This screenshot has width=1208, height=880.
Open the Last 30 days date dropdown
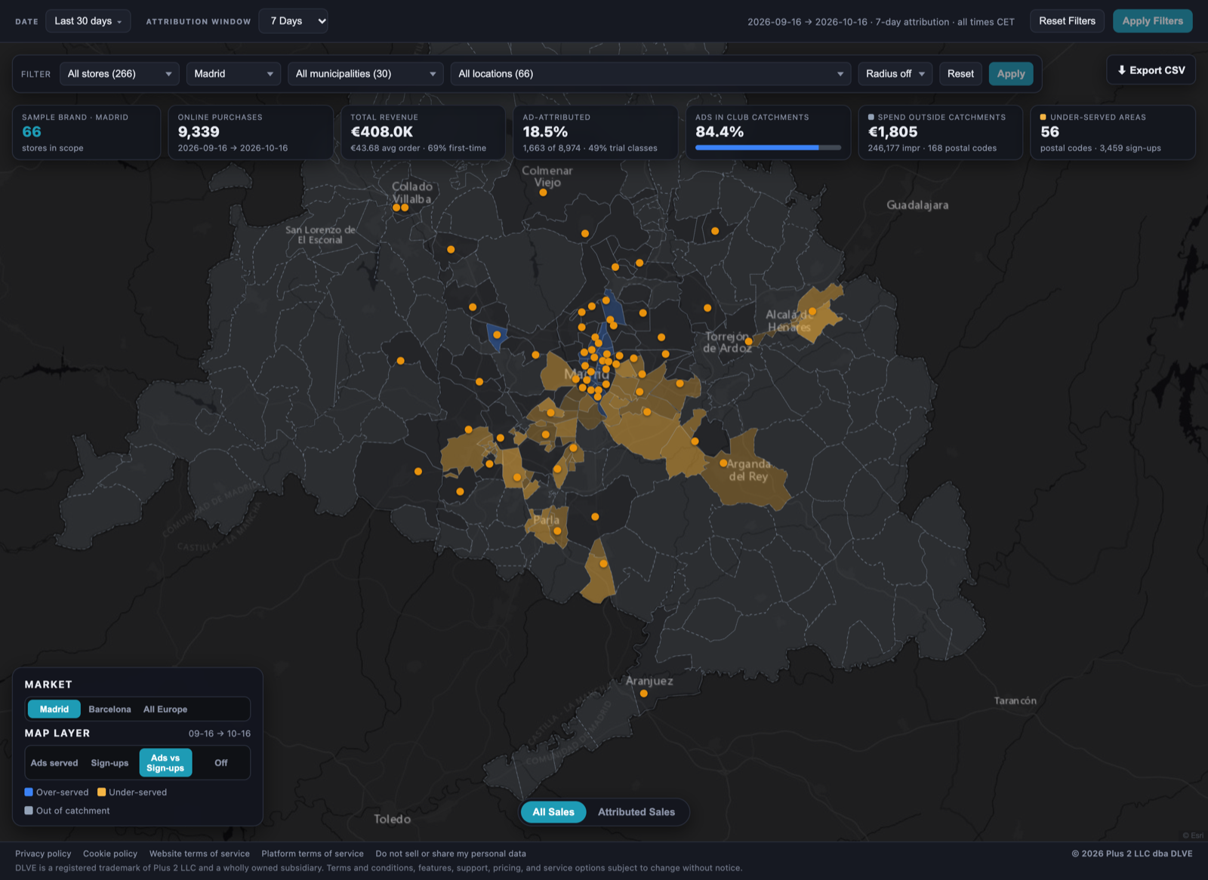click(88, 21)
